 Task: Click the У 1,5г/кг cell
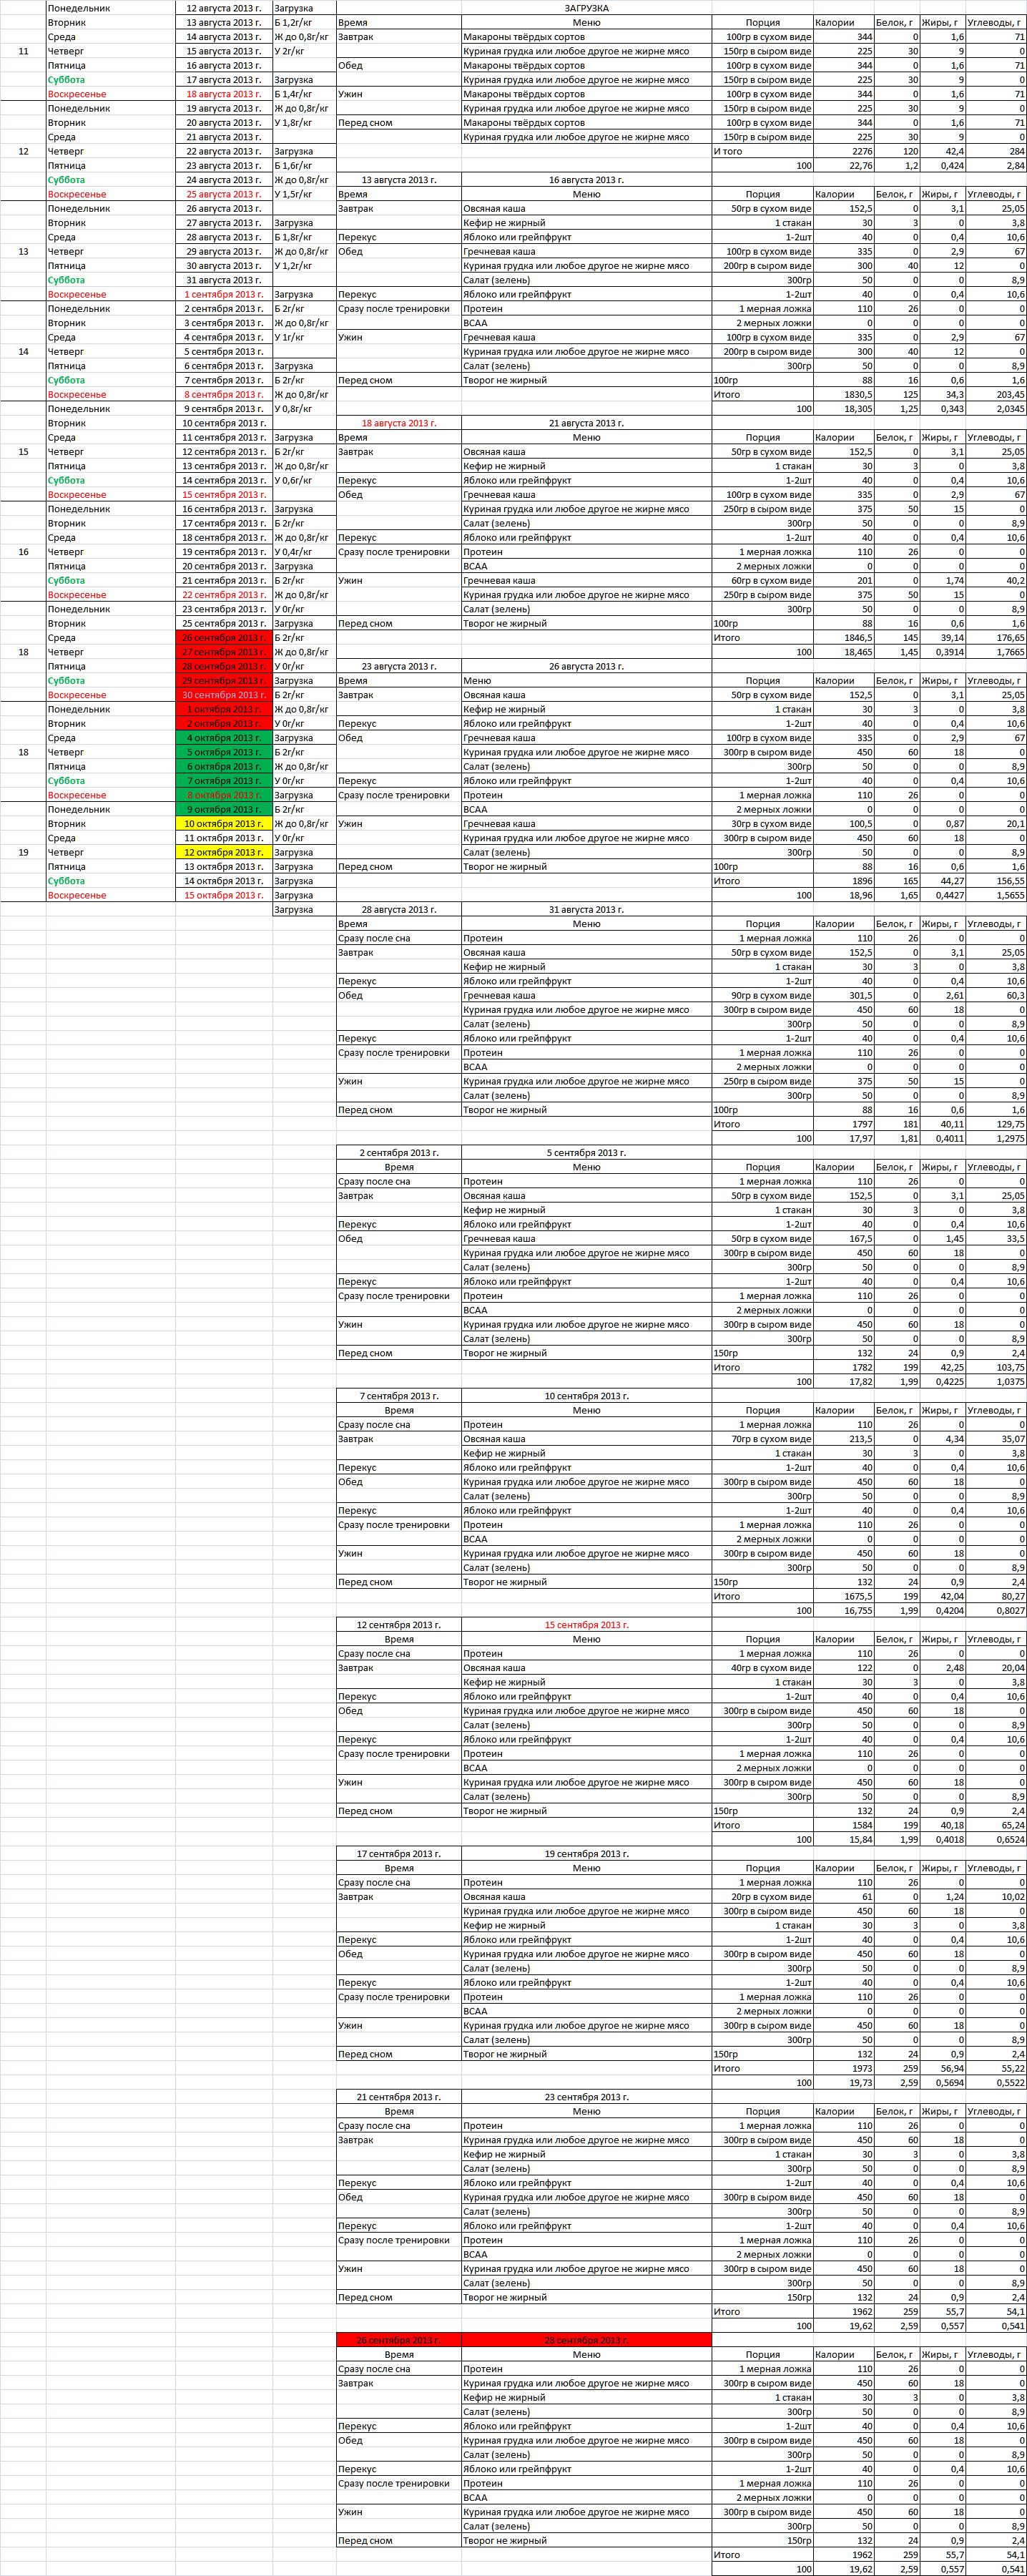(x=303, y=194)
